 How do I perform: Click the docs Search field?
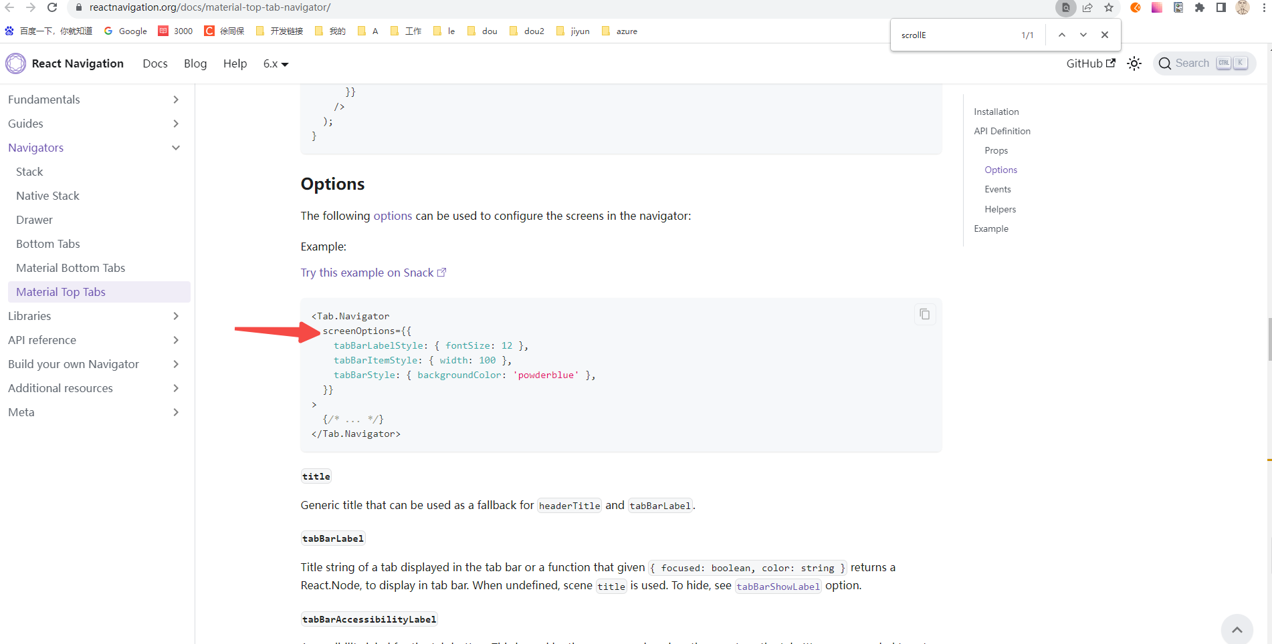pyautogui.click(x=1204, y=63)
